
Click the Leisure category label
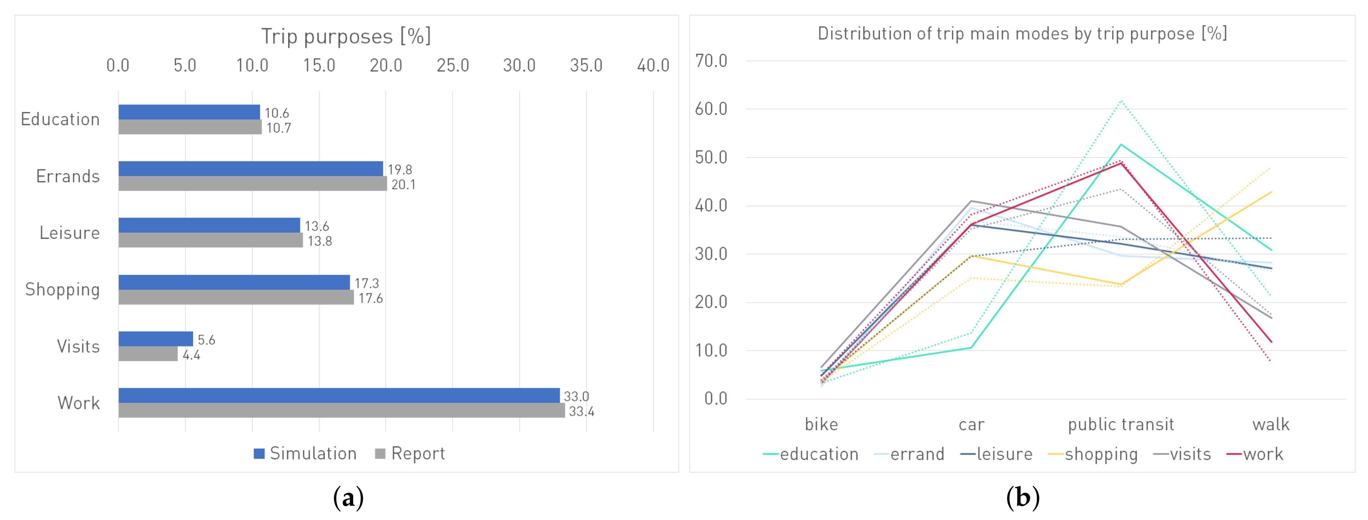point(70,233)
